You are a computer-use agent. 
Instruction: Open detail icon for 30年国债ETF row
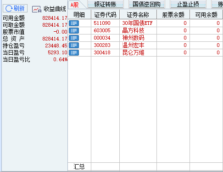[x=74, y=23]
